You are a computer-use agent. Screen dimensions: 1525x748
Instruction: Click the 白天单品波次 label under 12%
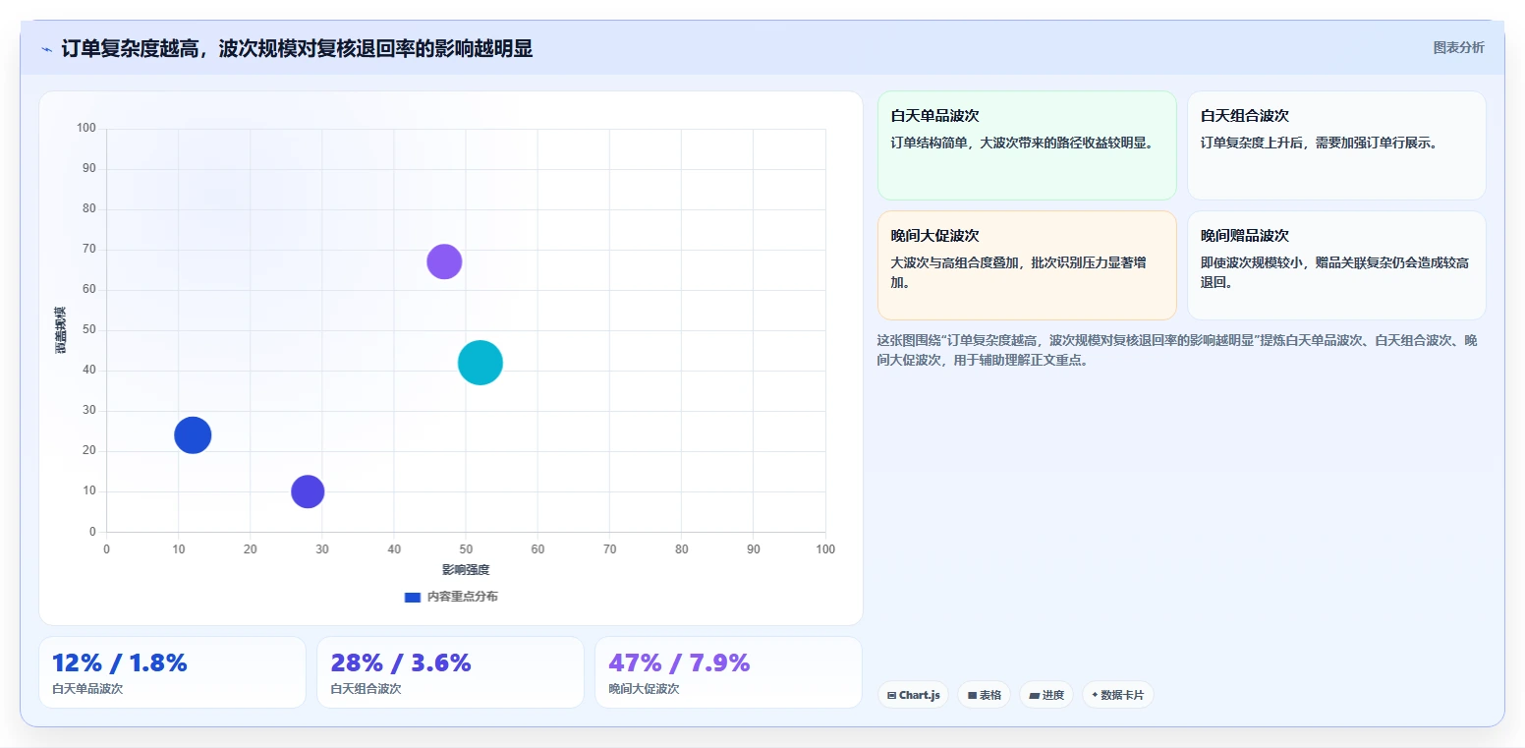[x=87, y=689]
